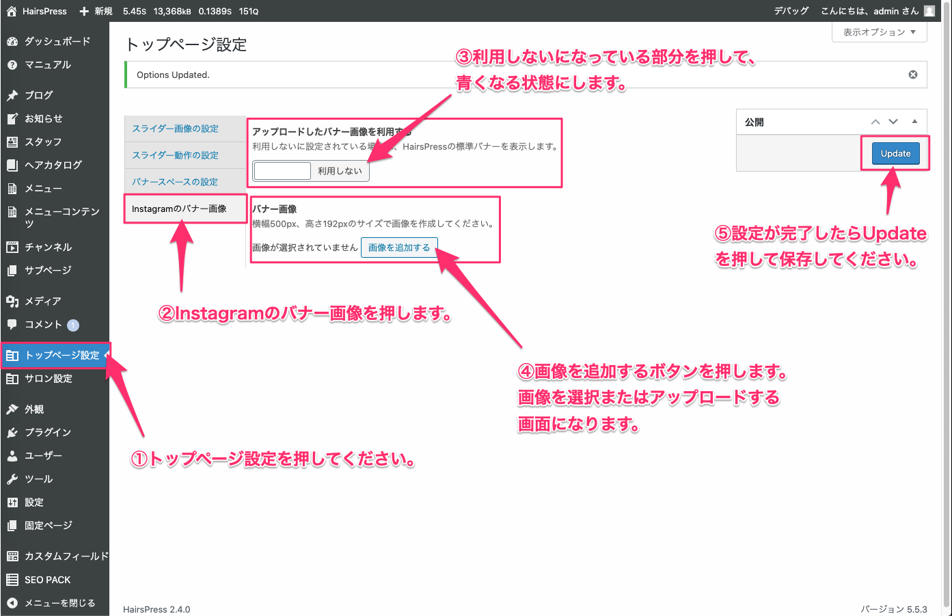The height and width of the screenshot is (616, 952).
Task: Open the サロン設定 menu item
Action: (48, 379)
